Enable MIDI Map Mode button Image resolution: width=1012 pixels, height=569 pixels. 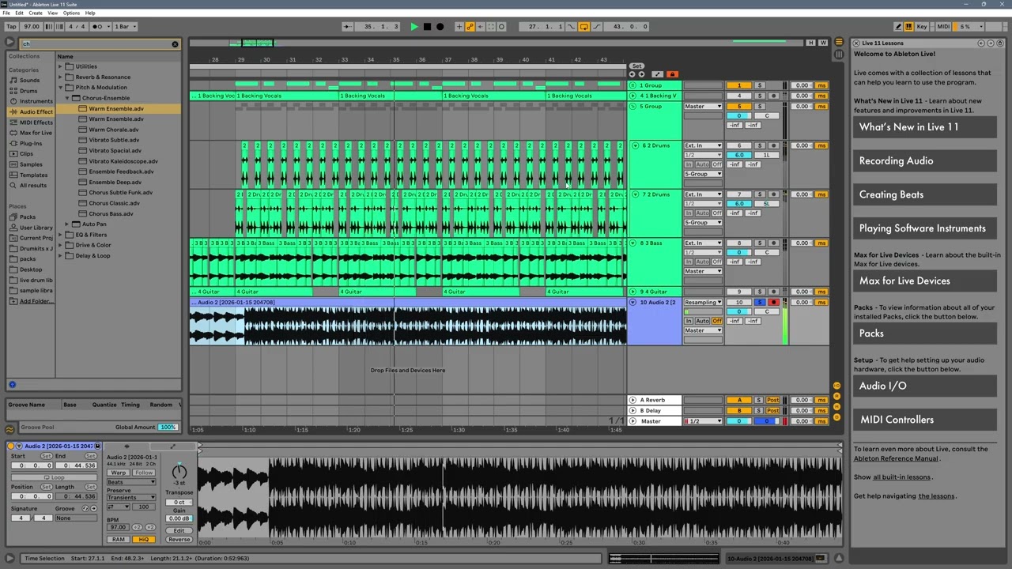(x=943, y=27)
